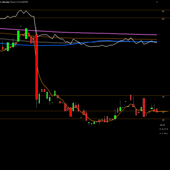Image resolution: width=170 pixels, height=170 pixels.
Task: Click the '11' price axis label
Action: (163, 113)
